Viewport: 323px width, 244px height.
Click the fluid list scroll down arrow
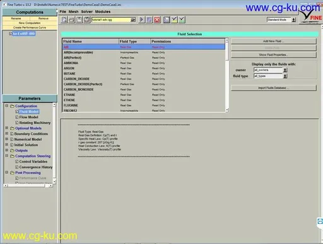pos(226,110)
